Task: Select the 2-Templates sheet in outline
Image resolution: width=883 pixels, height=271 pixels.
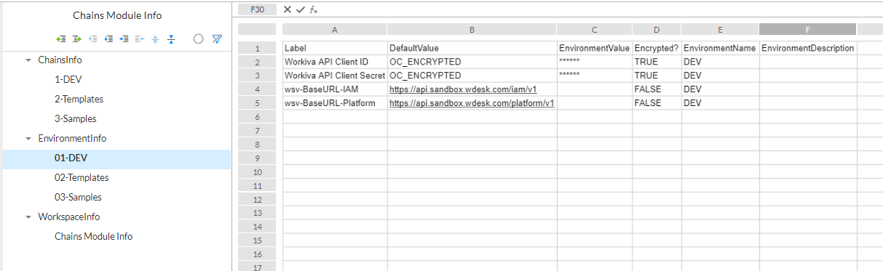Action: [x=79, y=99]
